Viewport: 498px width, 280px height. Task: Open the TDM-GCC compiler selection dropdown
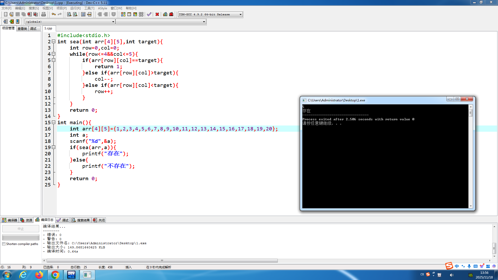pos(240,15)
